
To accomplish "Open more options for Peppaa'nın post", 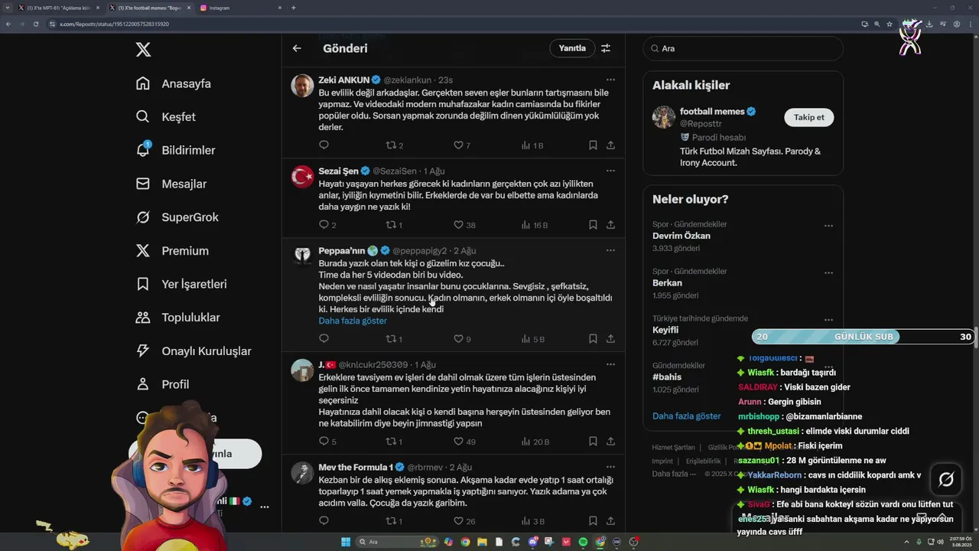I will pyautogui.click(x=610, y=250).
